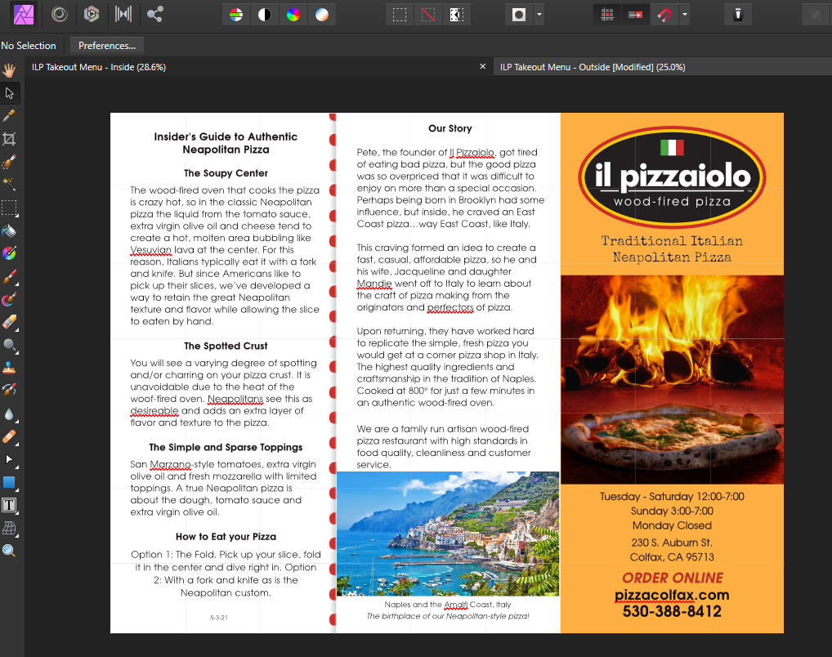Screen dimensions: 832x657
Task: Select the Blur Brush droplet tool
Action: 9,414
